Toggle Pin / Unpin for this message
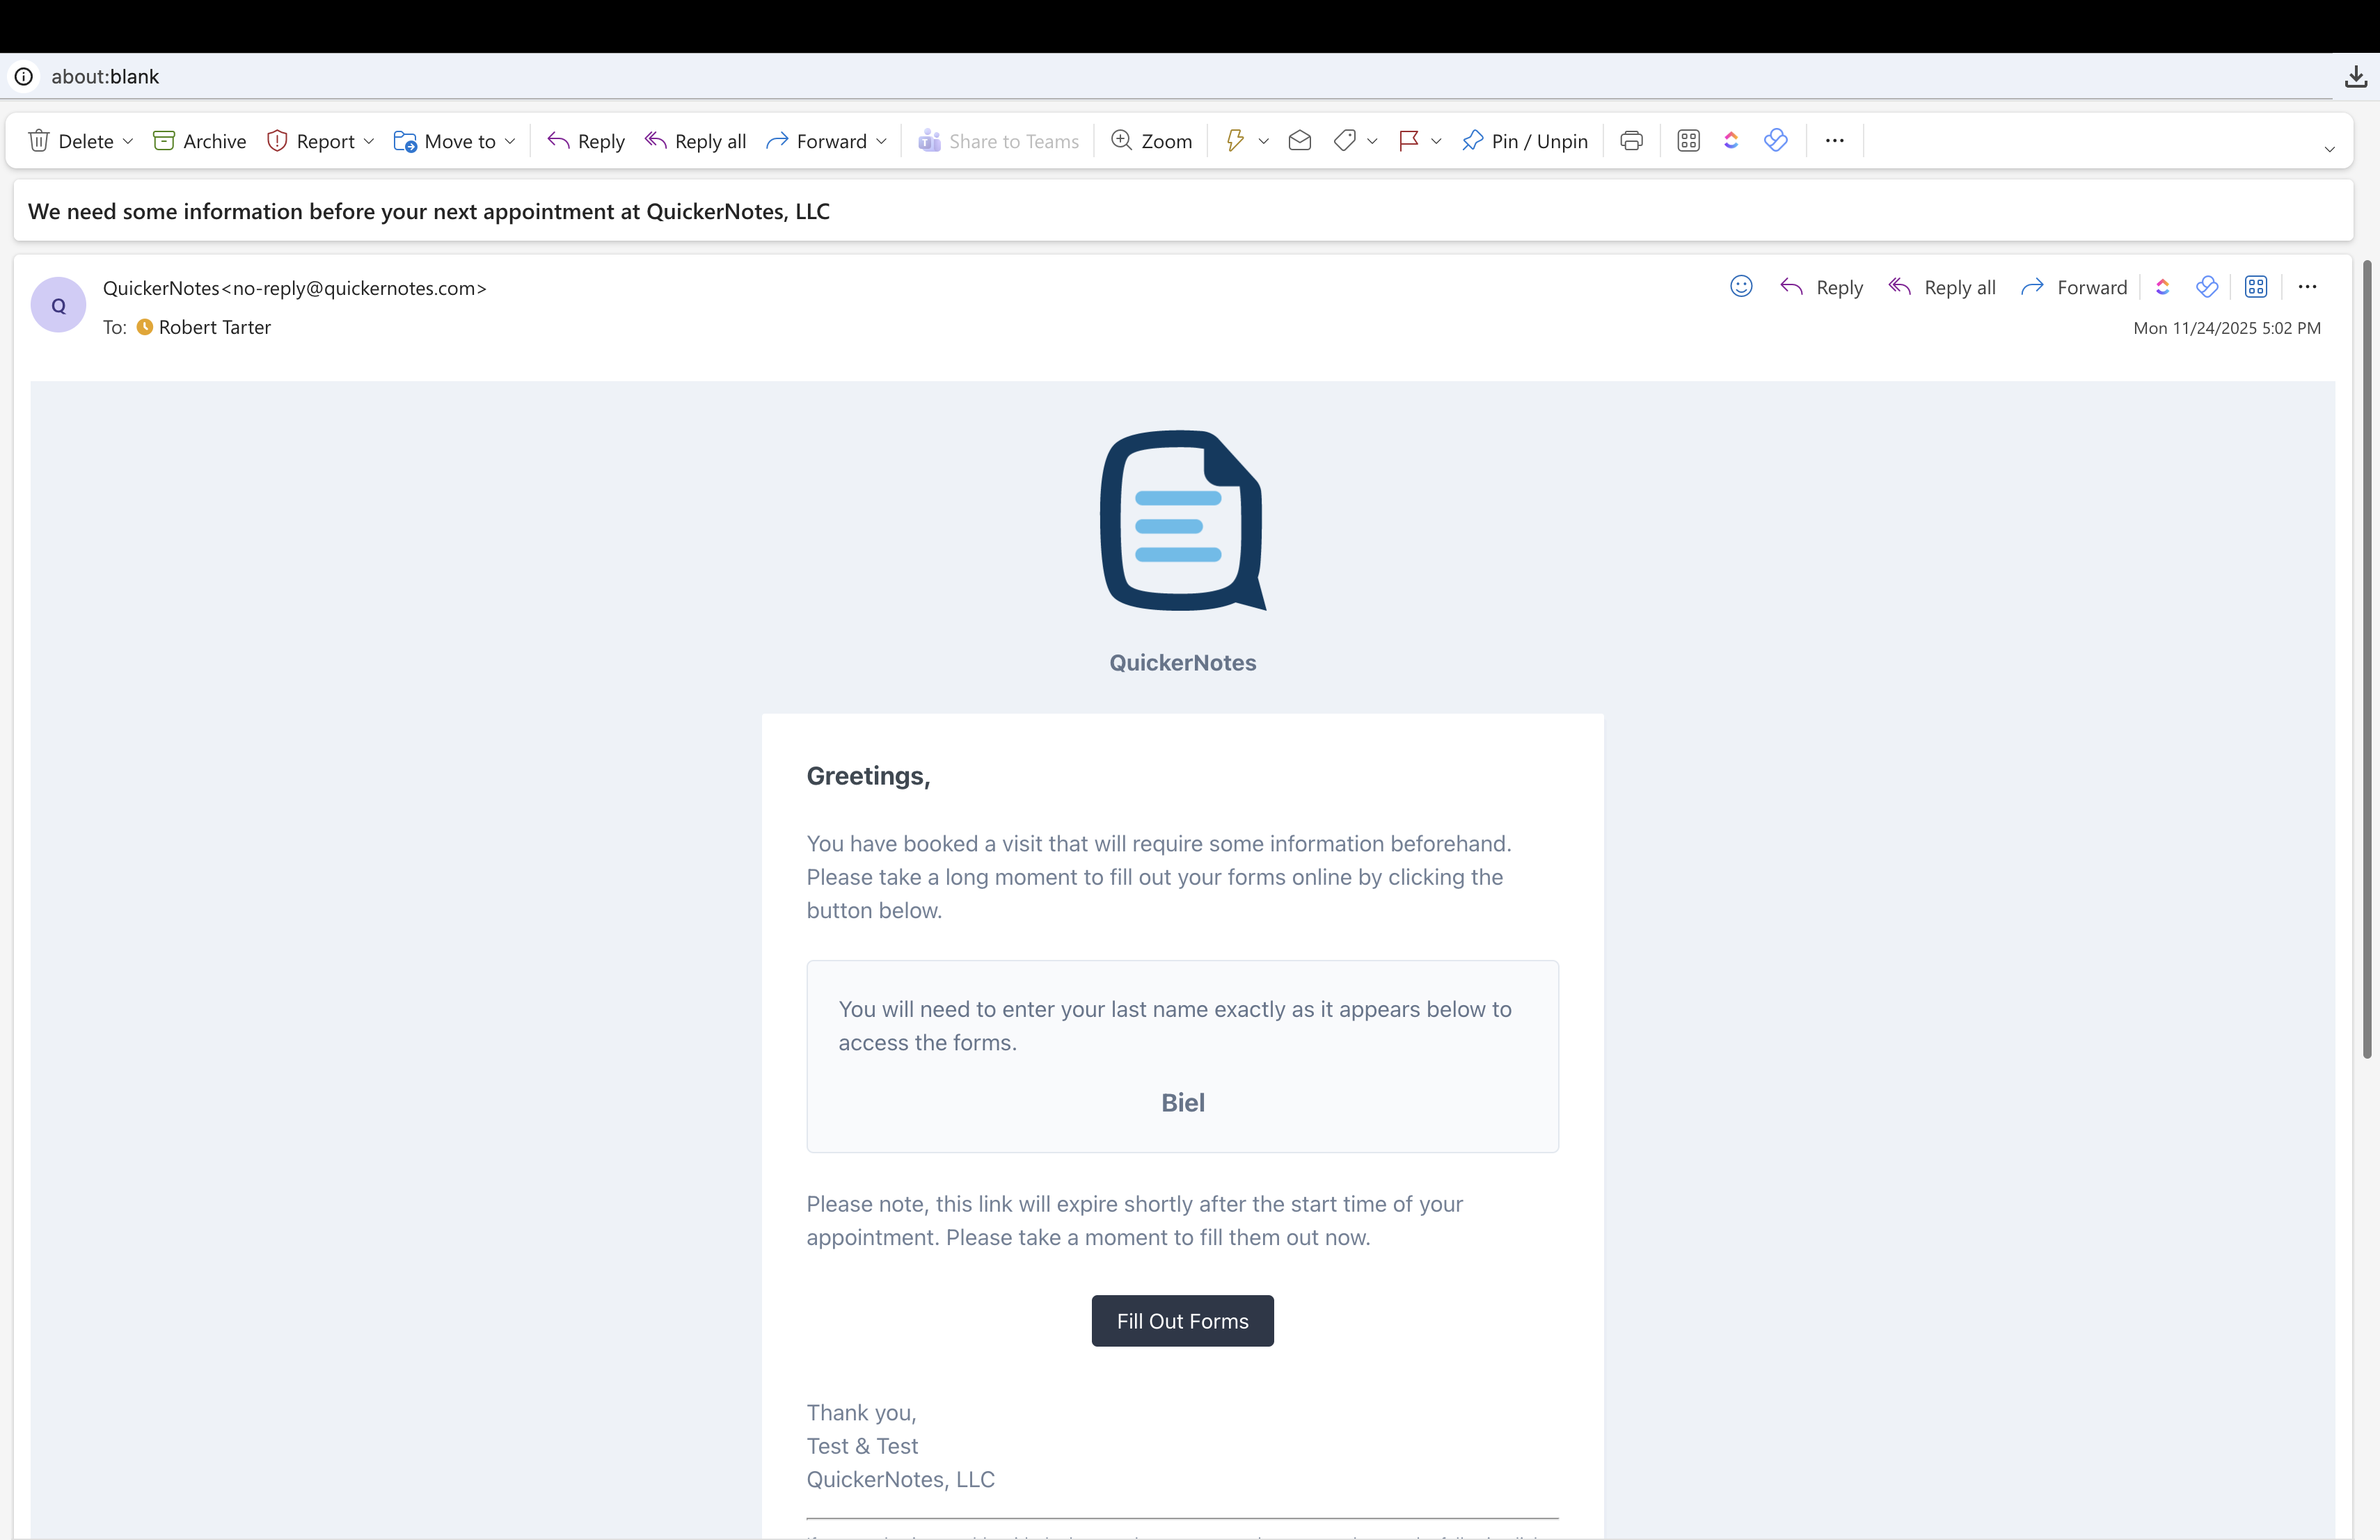 pyautogui.click(x=1525, y=141)
